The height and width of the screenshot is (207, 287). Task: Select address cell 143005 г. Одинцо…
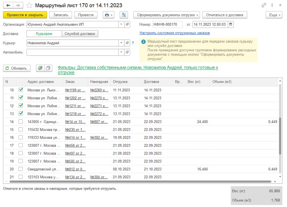click(44, 121)
